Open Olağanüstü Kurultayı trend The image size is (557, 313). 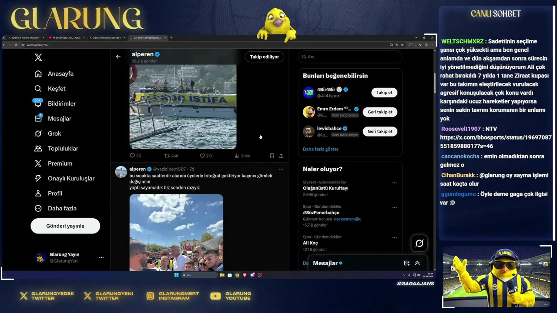click(325, 188)
